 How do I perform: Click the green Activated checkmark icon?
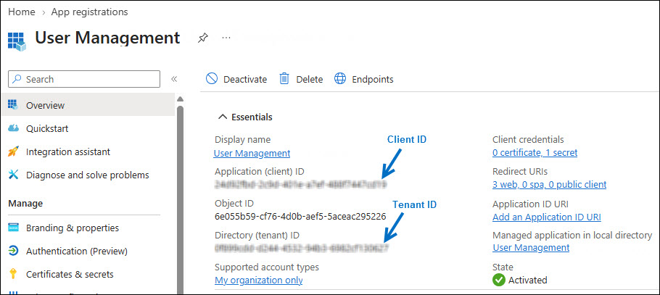499,280
